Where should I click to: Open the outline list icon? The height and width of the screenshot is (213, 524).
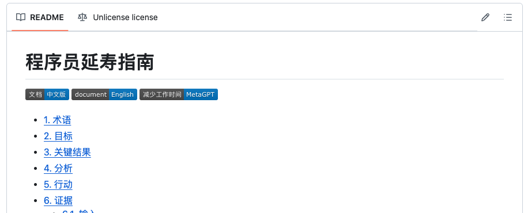(x=508, y=17)
